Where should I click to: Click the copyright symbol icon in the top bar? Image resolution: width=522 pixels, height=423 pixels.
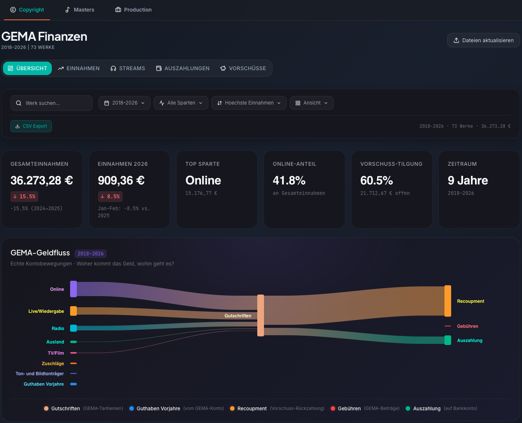pyautogui.click(x=12, y=10)
